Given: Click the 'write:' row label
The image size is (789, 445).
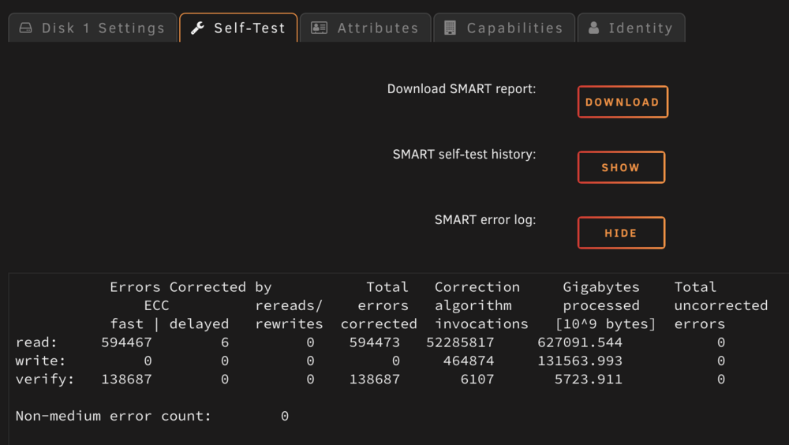Looking at the screenshot, I should pos(40,361).
